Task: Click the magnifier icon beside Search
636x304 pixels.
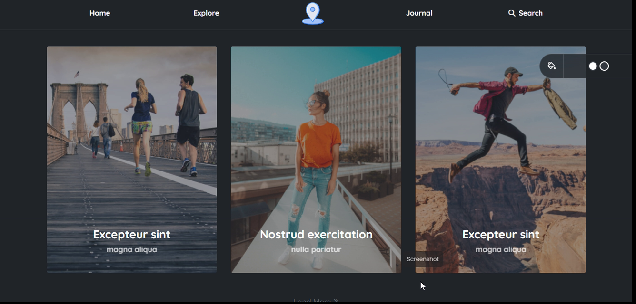Action: tap(512, 13)
